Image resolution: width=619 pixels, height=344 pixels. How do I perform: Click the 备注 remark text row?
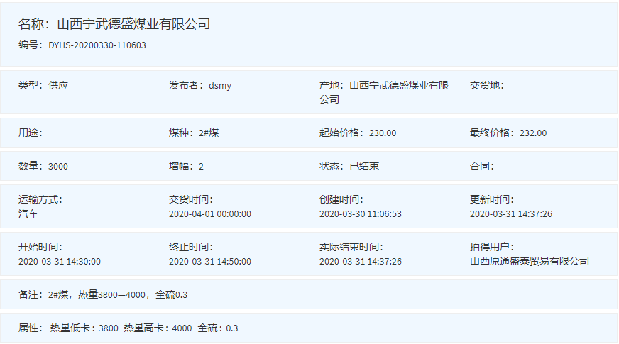[103, 294]
